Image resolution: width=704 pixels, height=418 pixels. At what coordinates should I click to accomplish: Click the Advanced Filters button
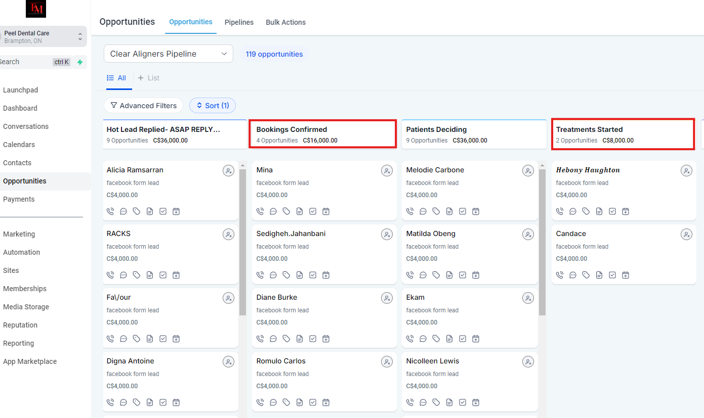(143, 106)
